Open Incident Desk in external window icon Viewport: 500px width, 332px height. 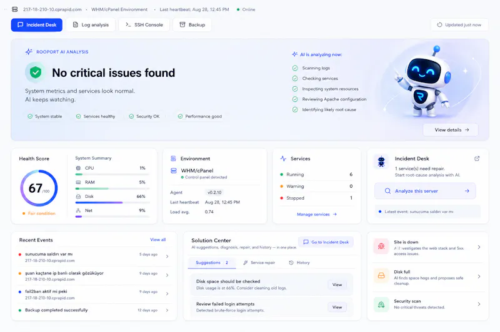pos(477,159)
